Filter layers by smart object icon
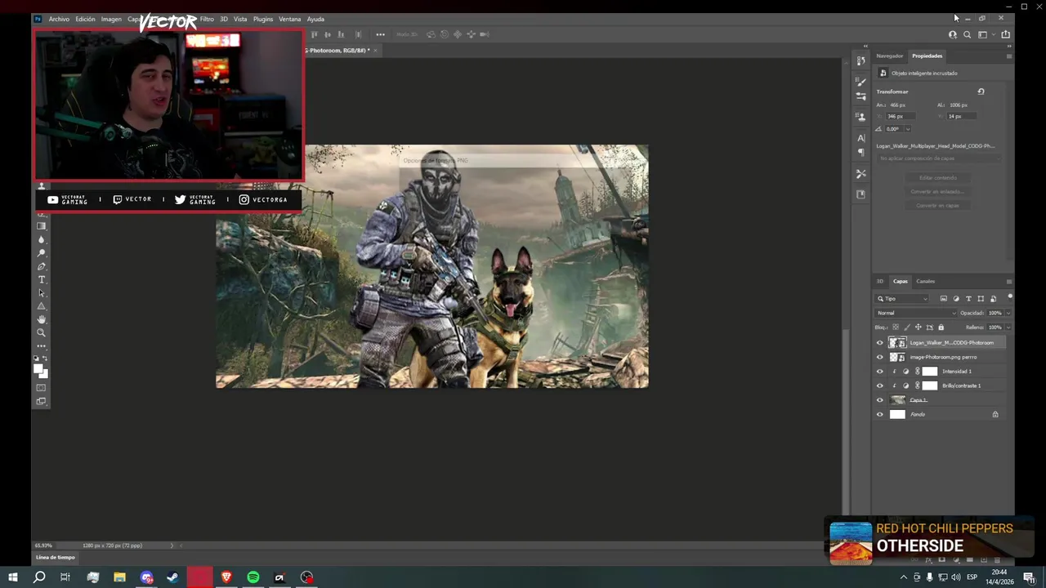The width and height of the screenshot is (1046, 588). [x=993, y=299]
